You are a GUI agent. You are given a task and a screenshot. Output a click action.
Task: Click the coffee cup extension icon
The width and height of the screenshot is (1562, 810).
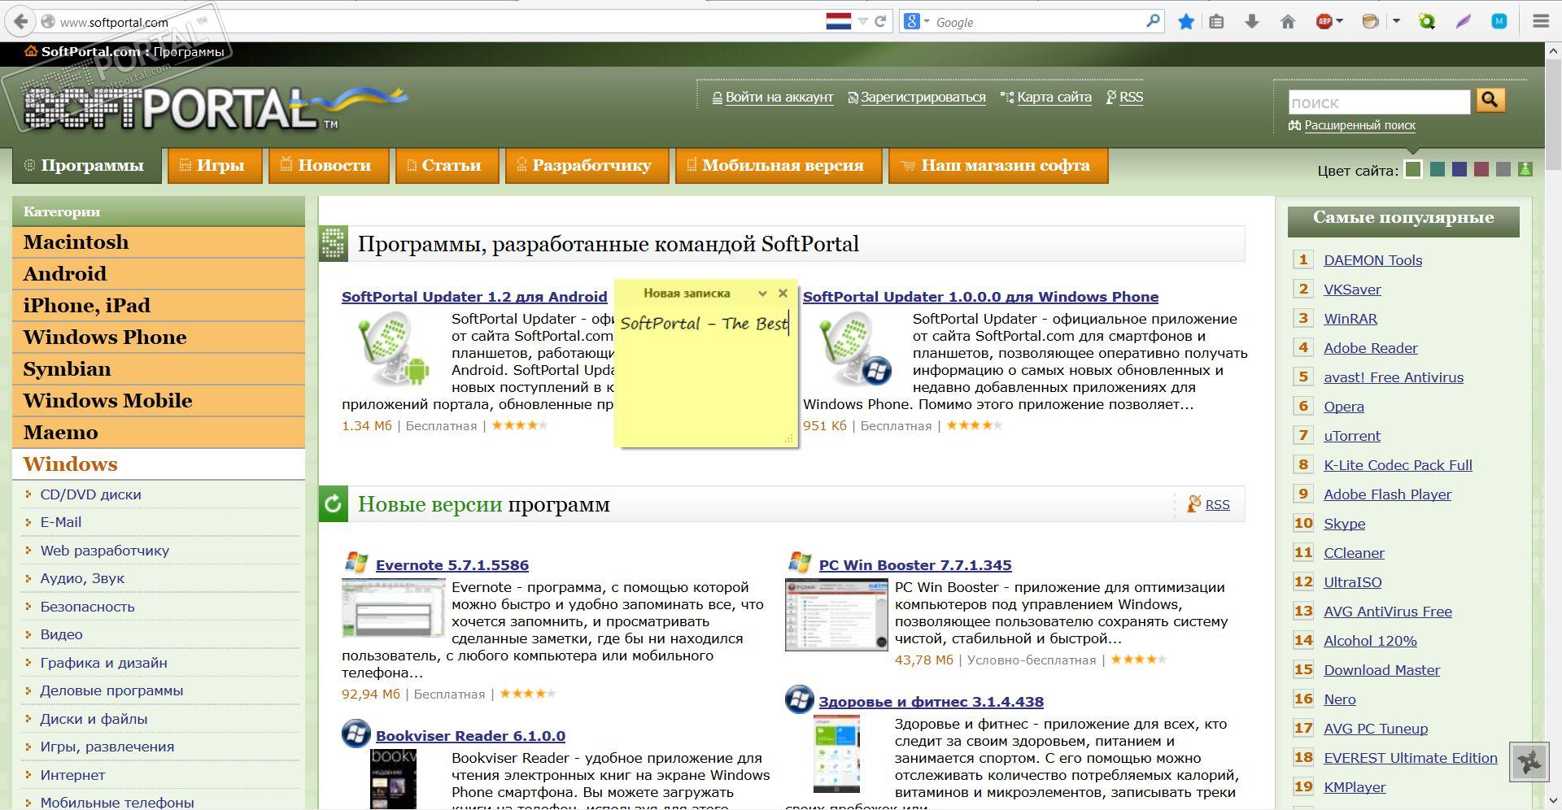[1371, 22]
